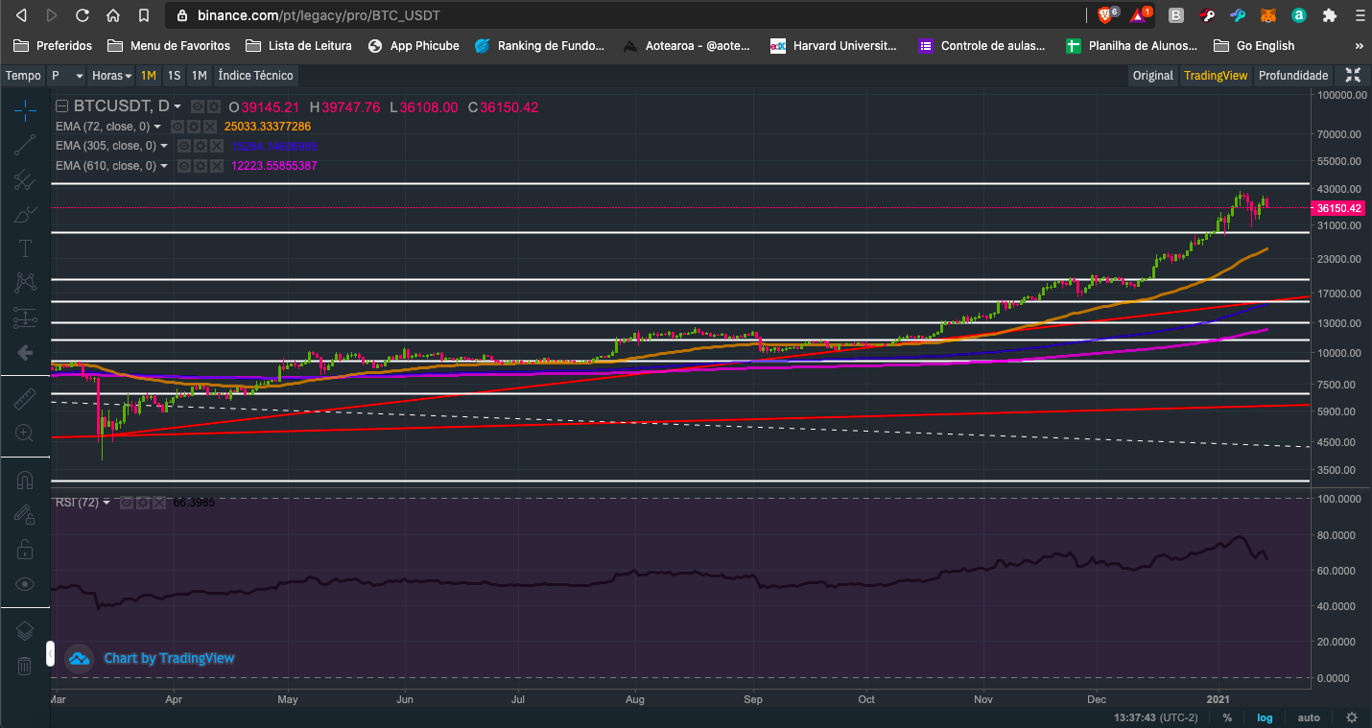
Task: Collapse the drawing toolbar with side arrow
Action: tap(50, 654)
